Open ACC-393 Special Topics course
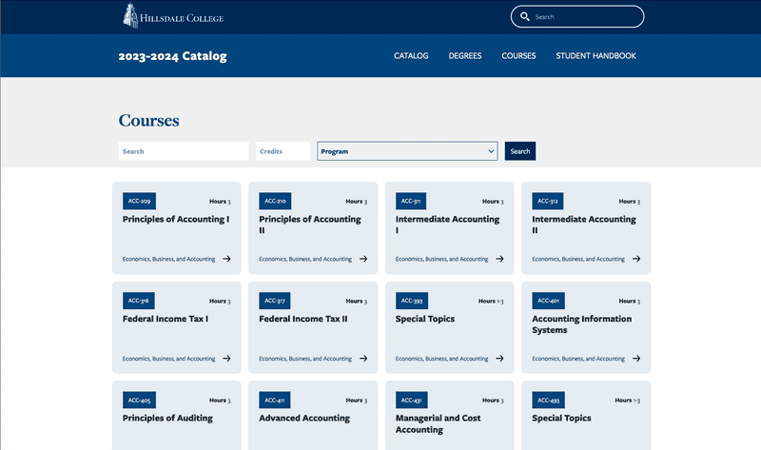The image size is (761, 450). point(424,319)
